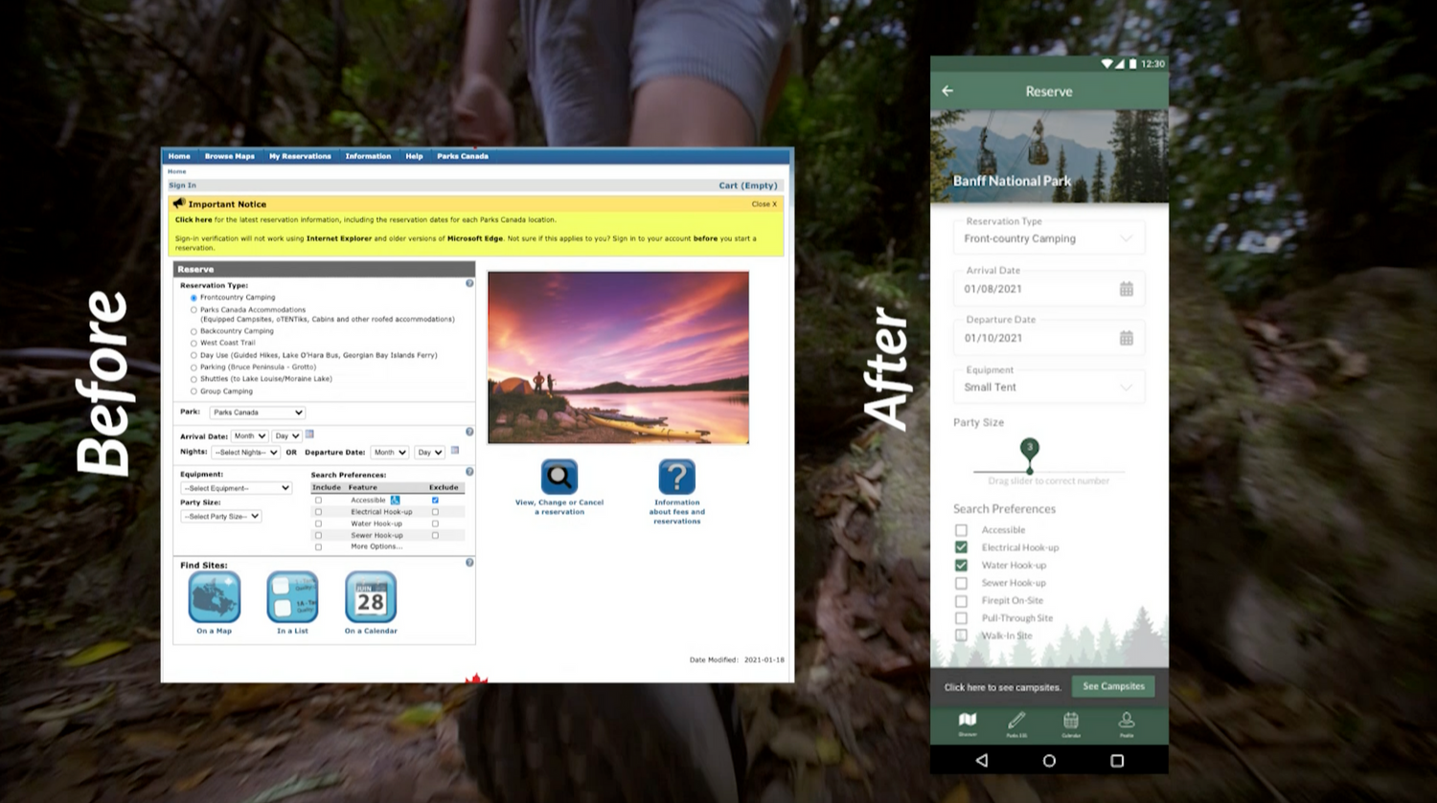Tap the calendar icon in app Departure Date
Image resolution: width=1437 pixels, height=803 pixels.
[x=1127, y=338]
